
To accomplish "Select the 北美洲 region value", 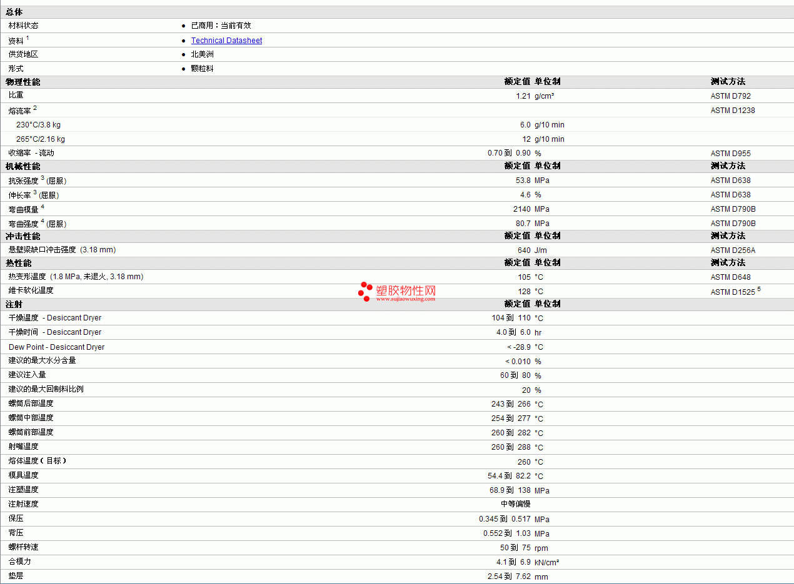I will click(x=203, y=54).
